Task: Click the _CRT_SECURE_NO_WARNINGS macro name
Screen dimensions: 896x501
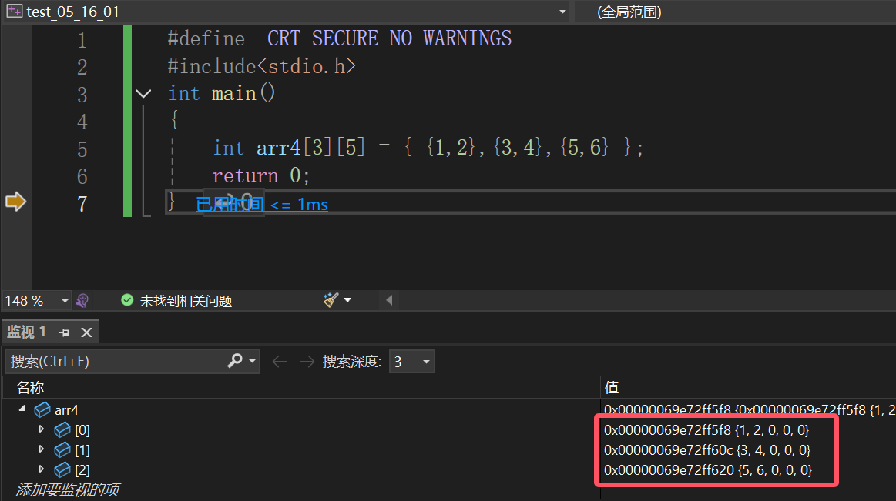Action: click(x=384, y=38)
